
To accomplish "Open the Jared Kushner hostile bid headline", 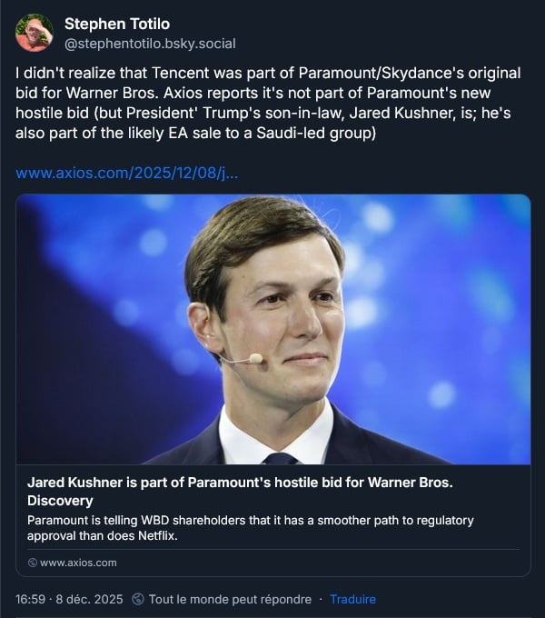I will [x=236, y=482].
